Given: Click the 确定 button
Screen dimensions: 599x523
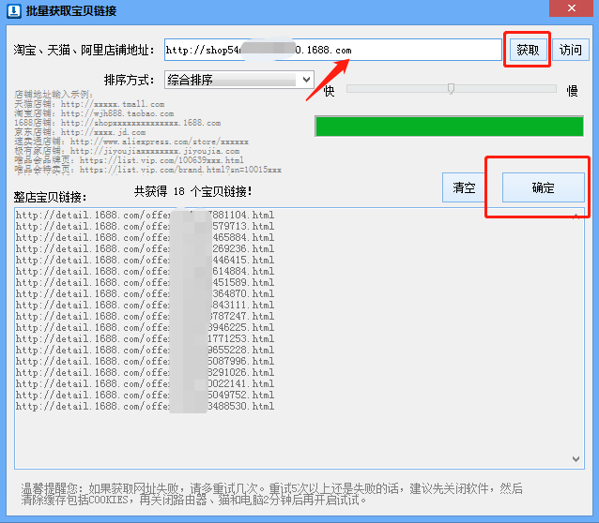Looking at the screenshot, I should coord(544,187).
